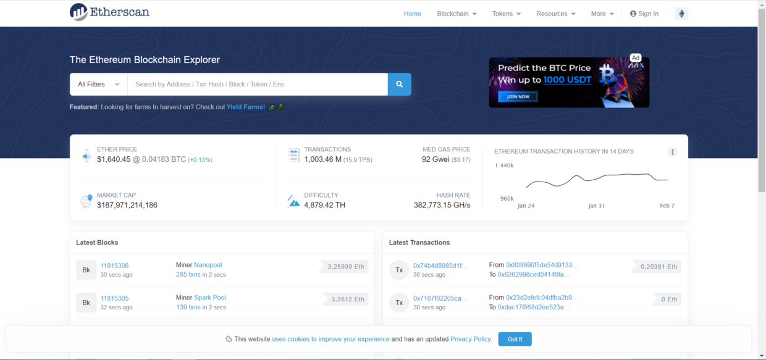Expand the Tokens menu
Screen dimensions: 766x360
tap(506, 14)
